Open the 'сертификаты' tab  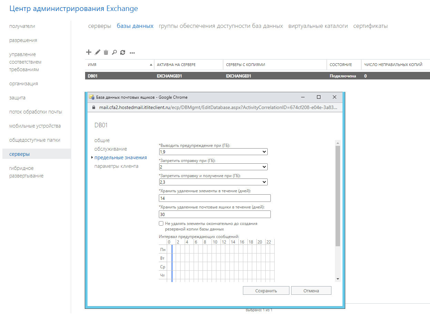click(x=370, y=26)
